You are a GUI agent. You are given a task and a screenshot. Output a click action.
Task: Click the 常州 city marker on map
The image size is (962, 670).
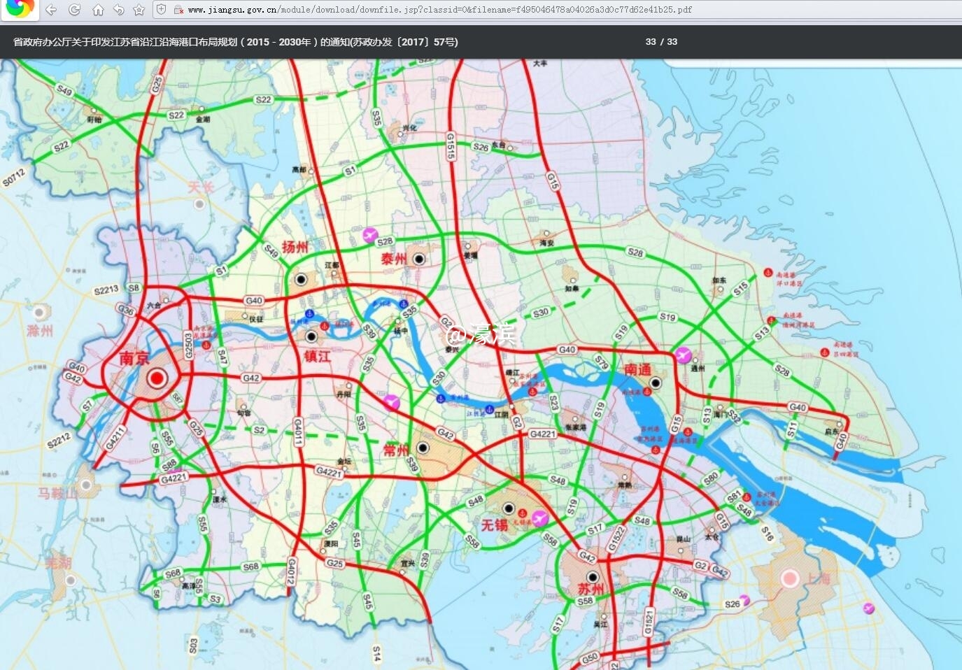tap(423, 448)
